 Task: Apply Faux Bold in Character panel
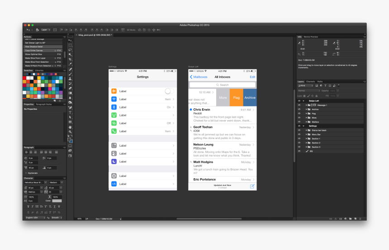pos(28,207)
